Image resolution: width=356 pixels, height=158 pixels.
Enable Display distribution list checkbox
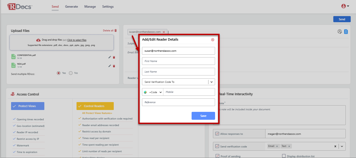[x=284, y=156]
